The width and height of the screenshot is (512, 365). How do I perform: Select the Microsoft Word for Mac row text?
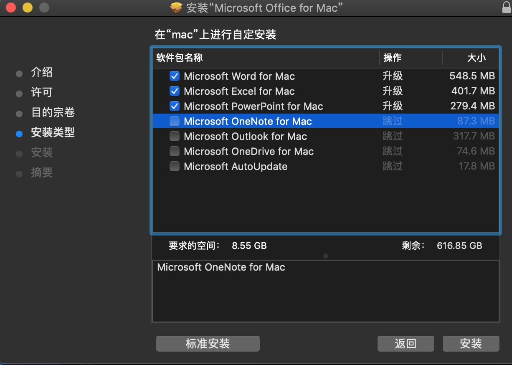239,76
